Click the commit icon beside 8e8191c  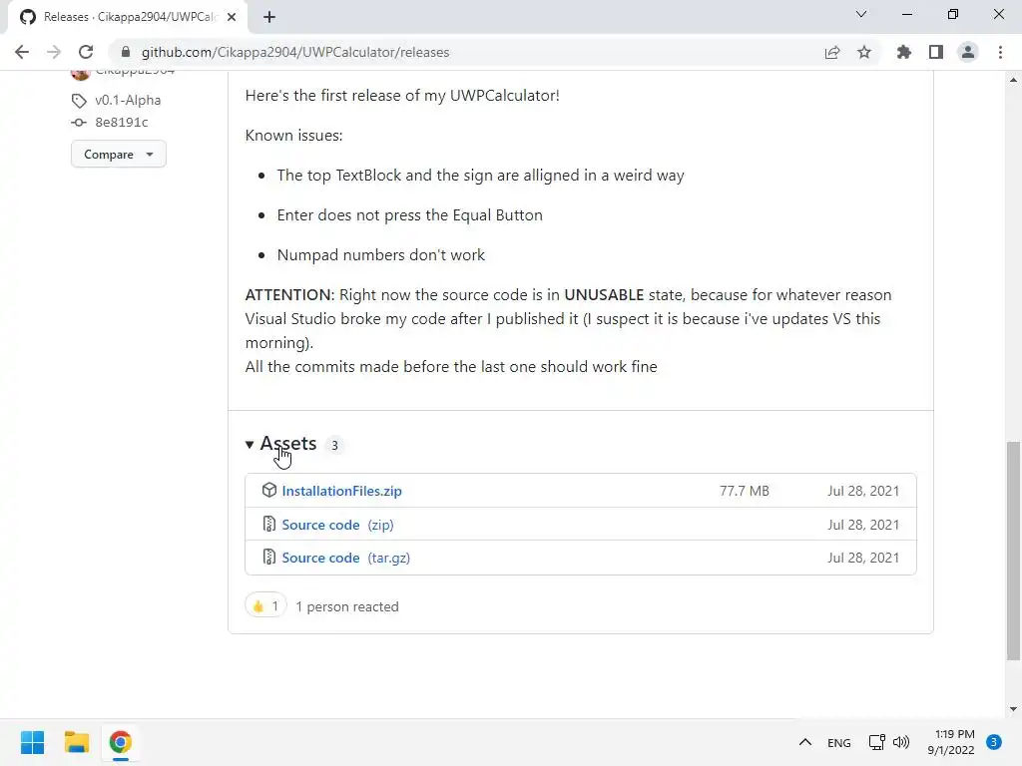(79, 123)
